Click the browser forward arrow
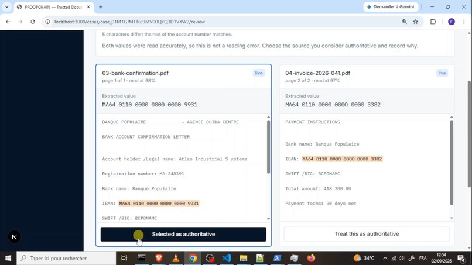Image resolution: width=472 pixels, height=265 pixels. (20, 22)
